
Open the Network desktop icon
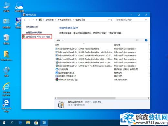coord(6,72)
